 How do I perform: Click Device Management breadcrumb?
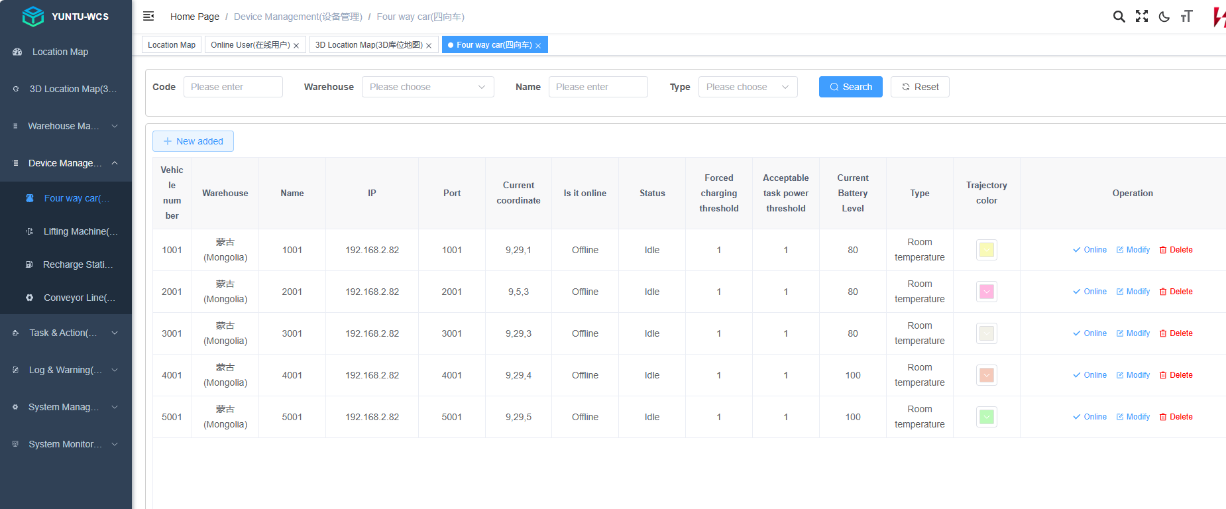click(x=298, y=17)
